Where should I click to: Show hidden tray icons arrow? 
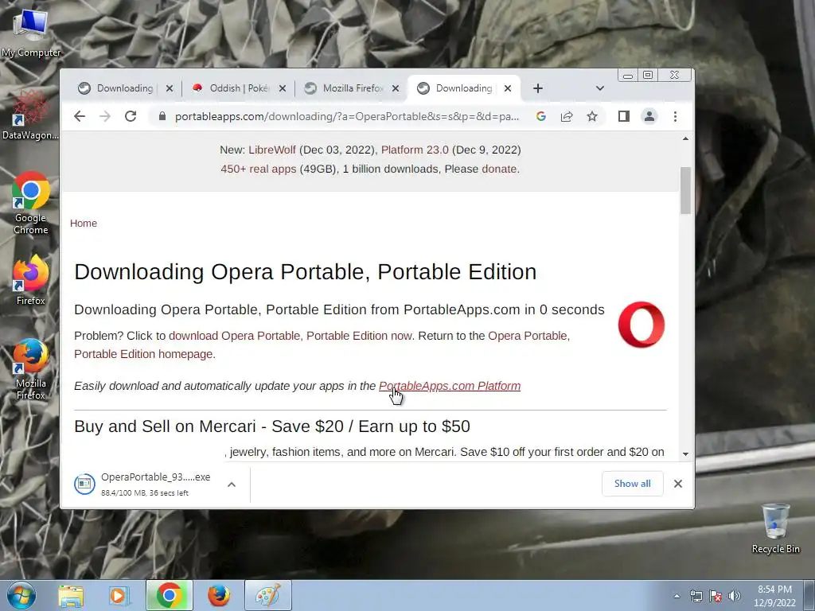[677, 596]
